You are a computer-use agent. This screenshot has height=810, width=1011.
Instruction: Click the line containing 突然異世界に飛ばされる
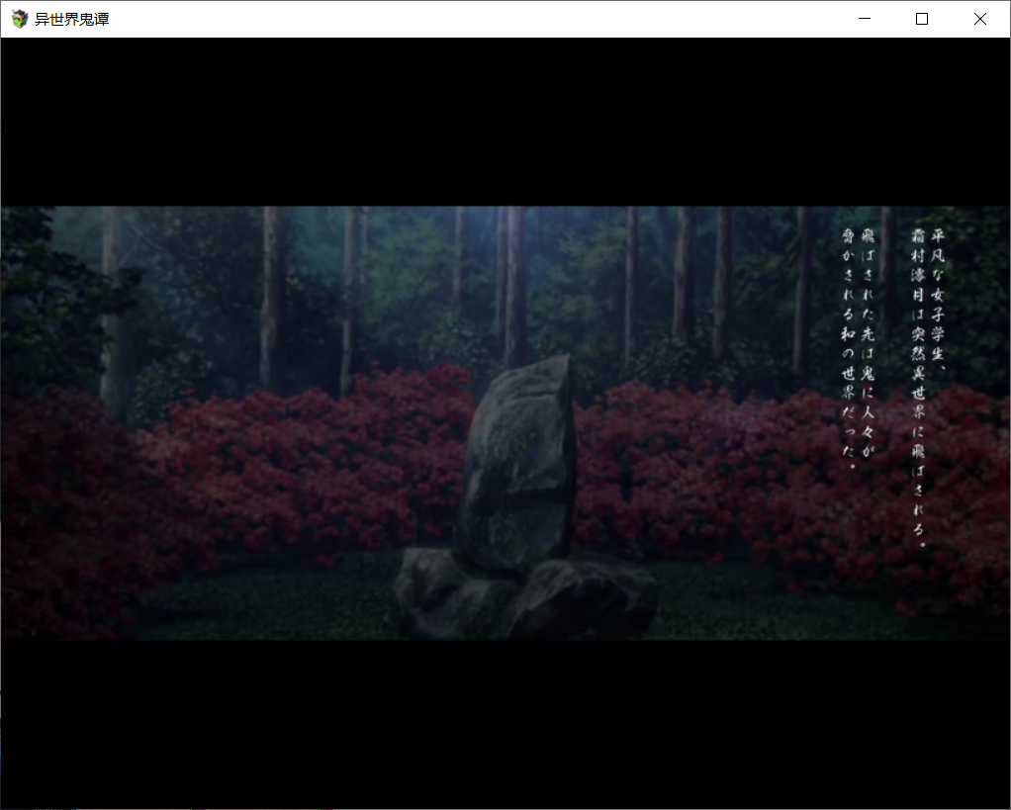point(919,388)
